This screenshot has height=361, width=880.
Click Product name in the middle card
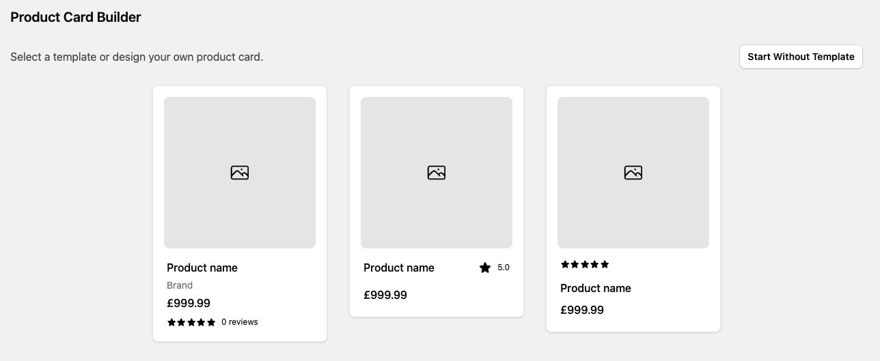[x=399, y=268]
